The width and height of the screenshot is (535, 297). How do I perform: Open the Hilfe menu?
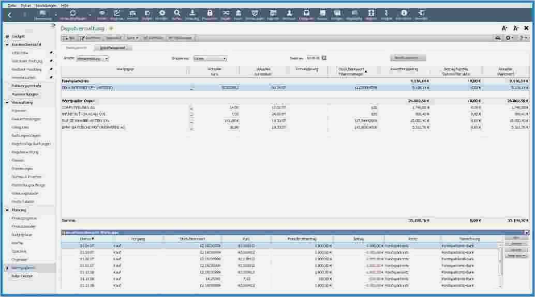[65, 6]
